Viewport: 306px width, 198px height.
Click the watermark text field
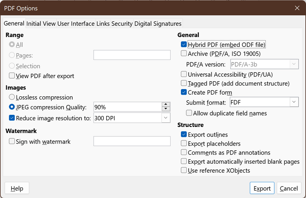132,141
